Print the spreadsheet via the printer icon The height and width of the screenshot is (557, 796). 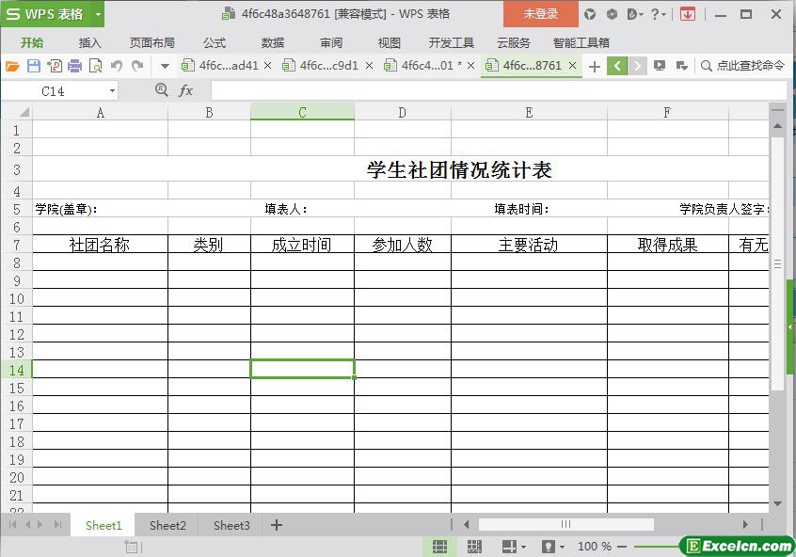[x=74, y=66]
